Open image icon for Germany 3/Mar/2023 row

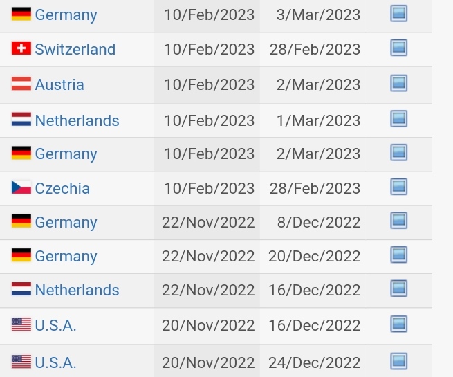tap(398, 13)
